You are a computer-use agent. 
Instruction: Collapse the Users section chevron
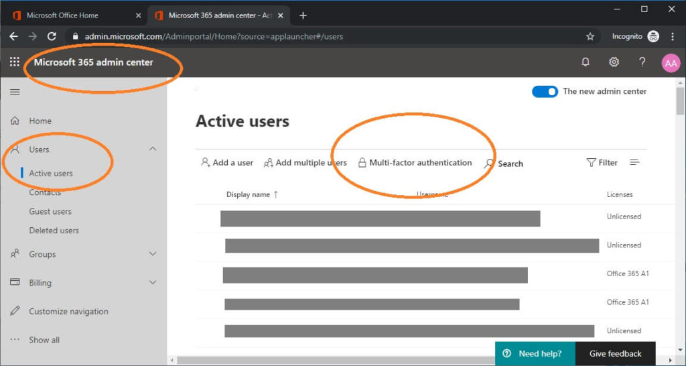[x=153, y=149]
